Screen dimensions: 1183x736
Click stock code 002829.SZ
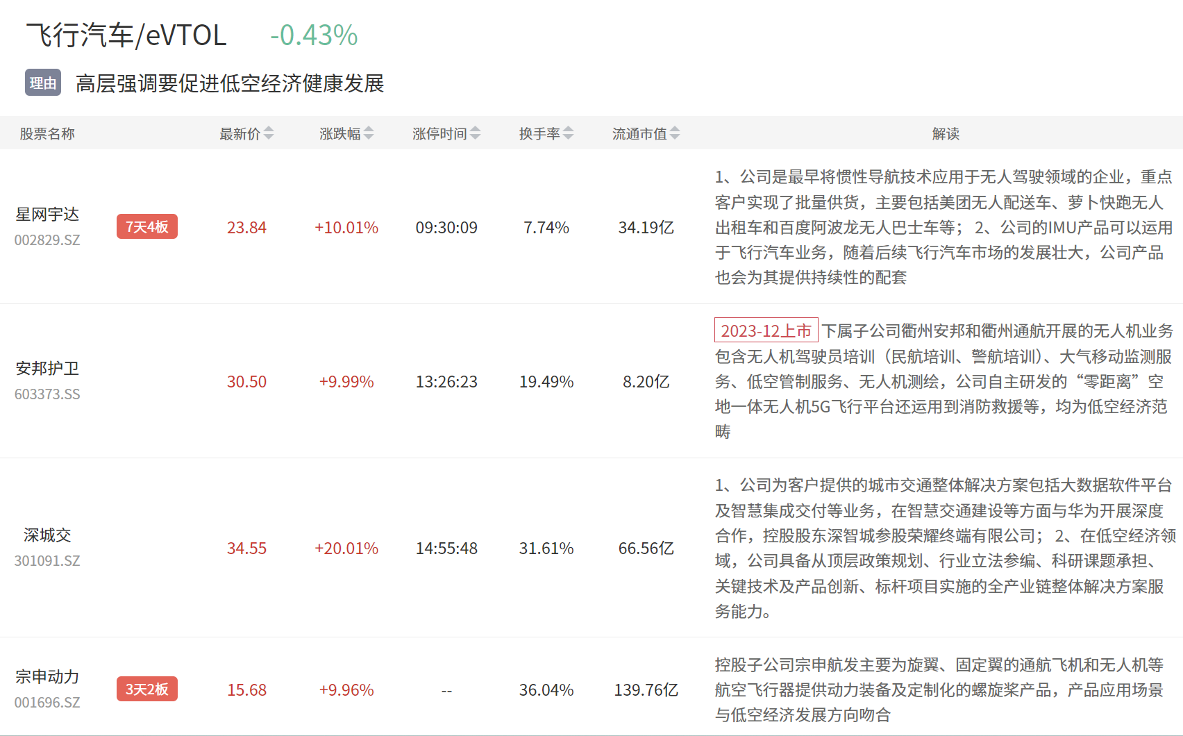[x=47, y=240]
